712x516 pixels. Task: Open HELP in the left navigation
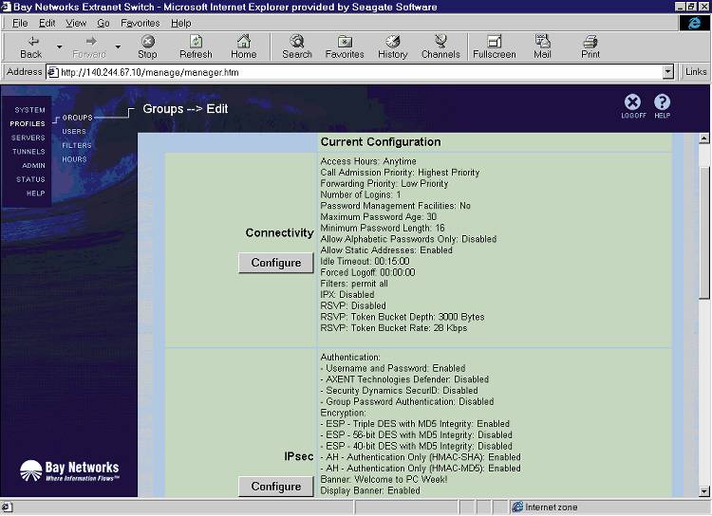(35, 193)
